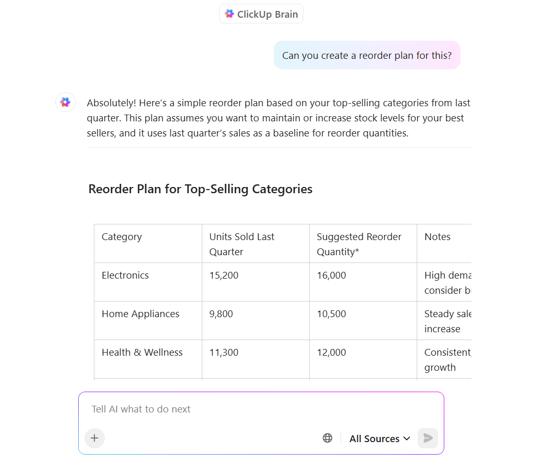Toggle the globe web search icon

pyautogui.click(x=327, y=438)
